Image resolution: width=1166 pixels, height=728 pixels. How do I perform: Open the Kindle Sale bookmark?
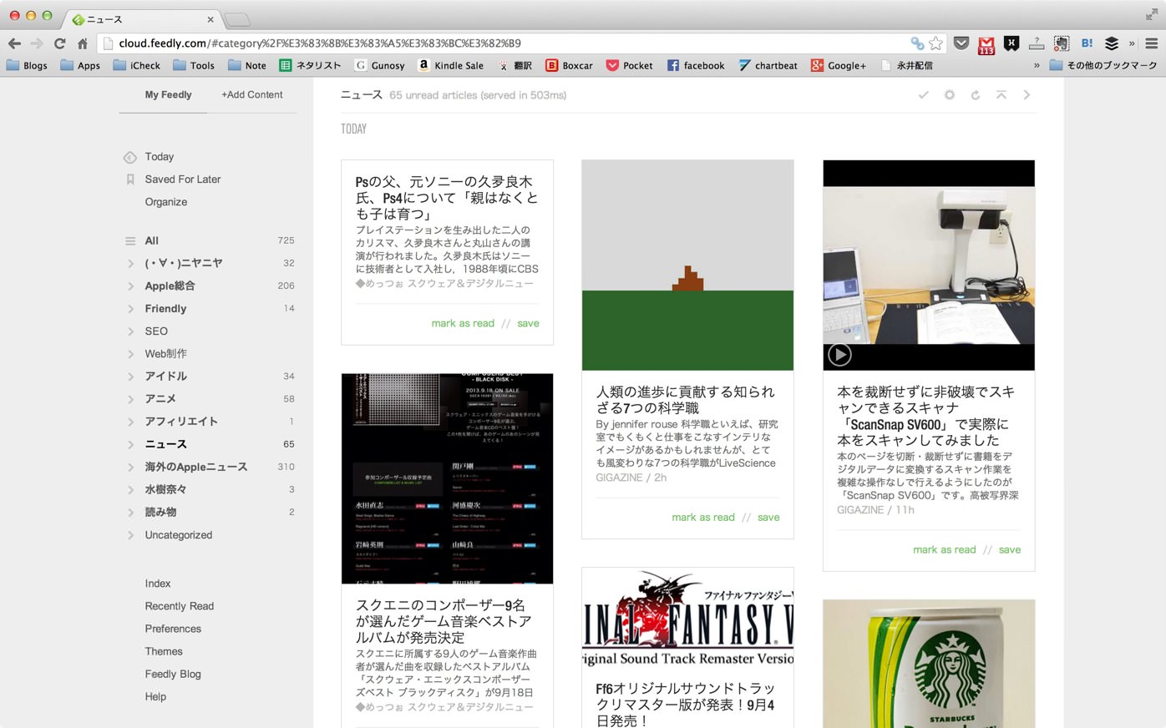(450, 65)
